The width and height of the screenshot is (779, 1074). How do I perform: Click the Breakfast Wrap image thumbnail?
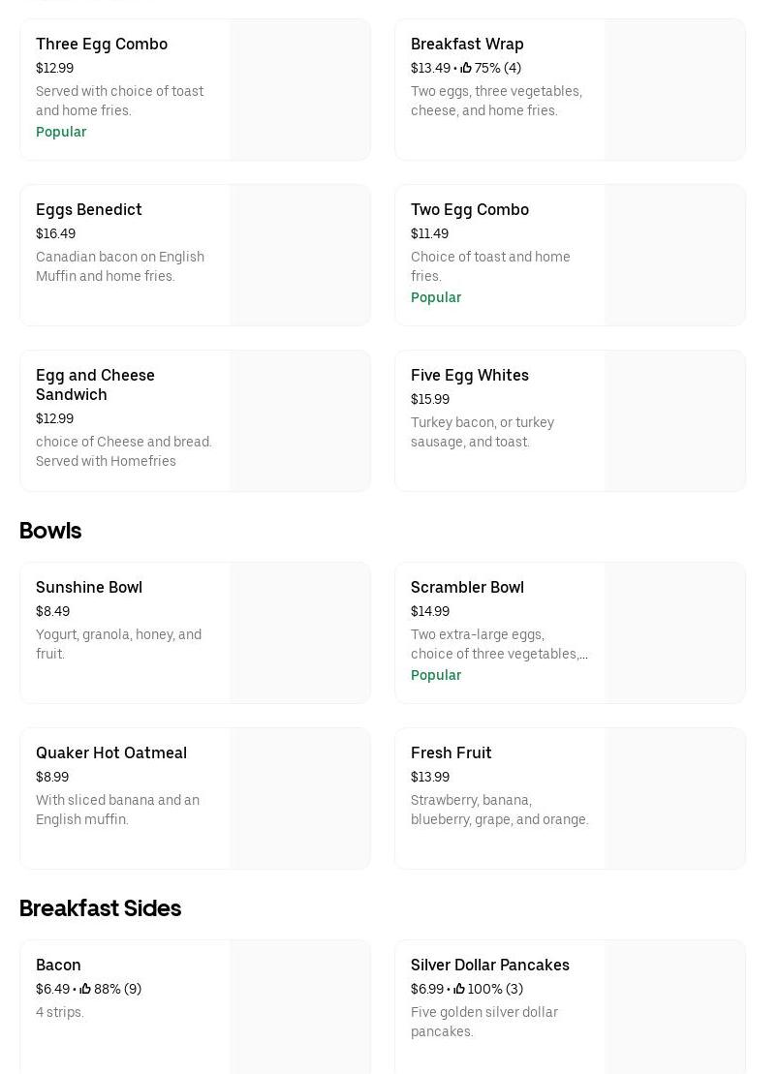(674, 90)
